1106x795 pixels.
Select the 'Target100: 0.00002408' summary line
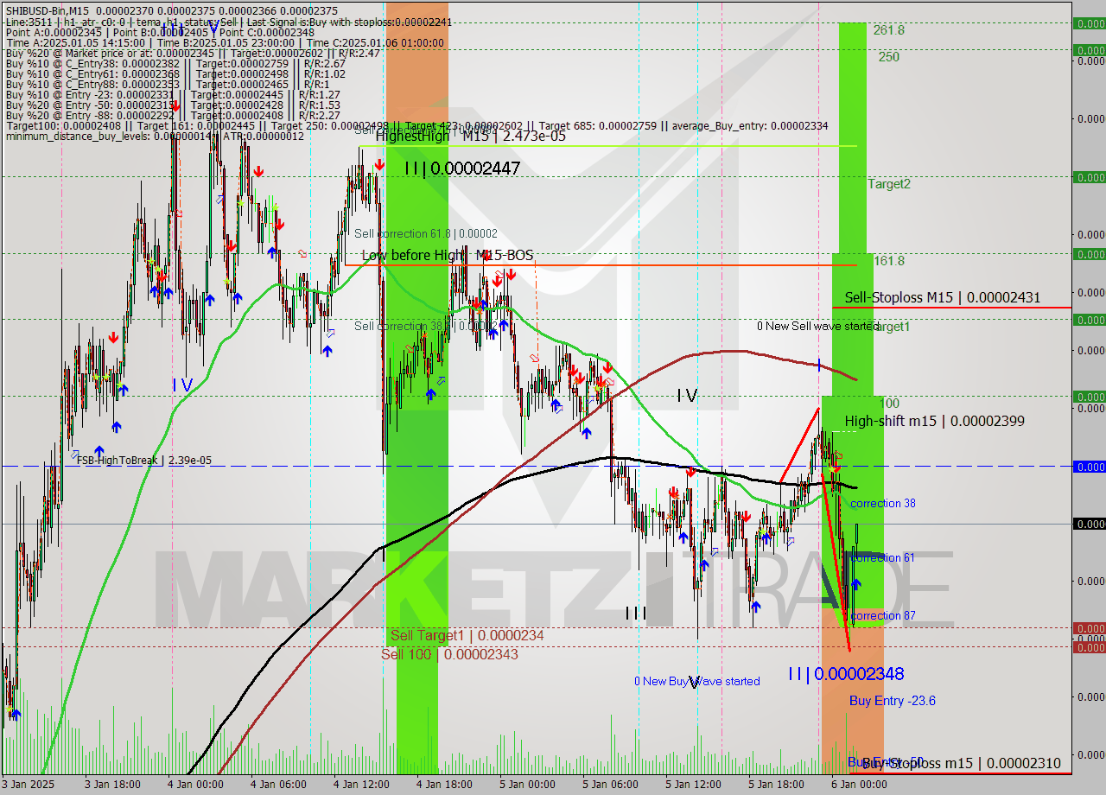[416, 126]
